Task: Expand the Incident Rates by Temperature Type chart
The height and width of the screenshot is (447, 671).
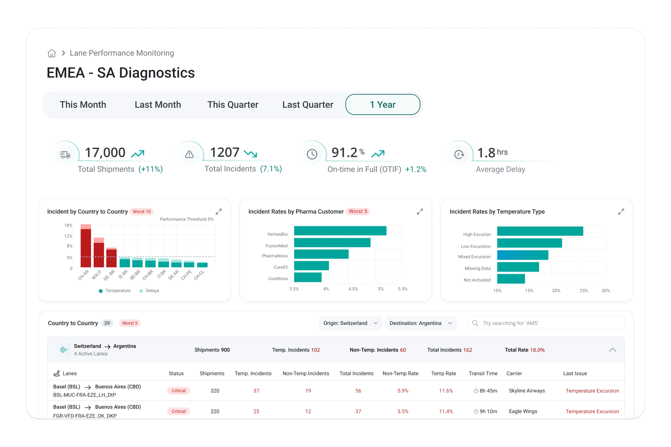Action: click(x=621, y=212)
